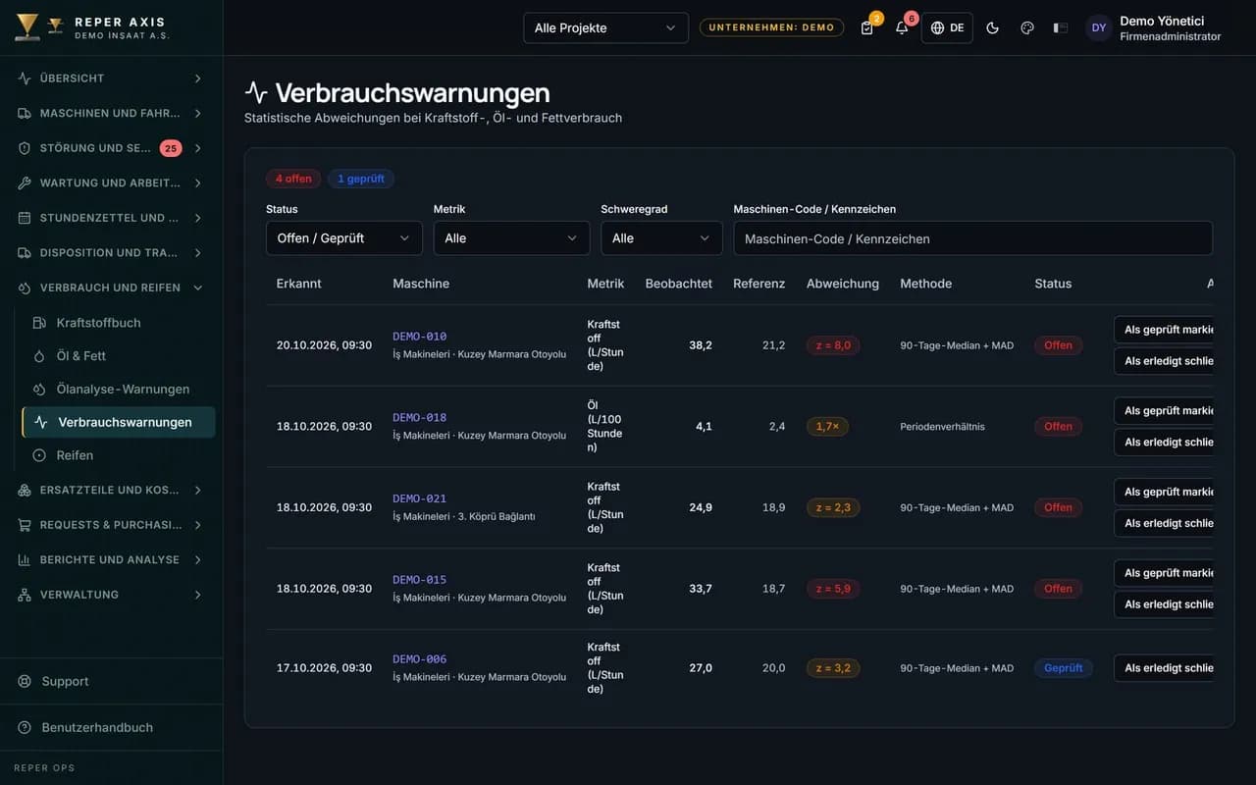Click the Support lifebuoy icon
This screenshot has width=1256, height=785.
(25, 681)
